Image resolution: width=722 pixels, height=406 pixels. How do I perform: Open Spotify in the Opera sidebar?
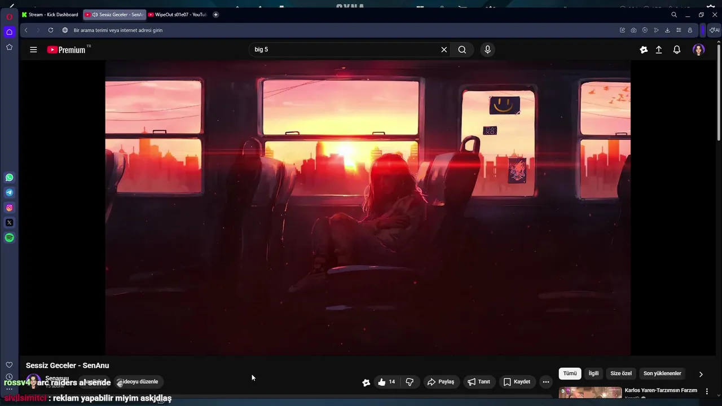click(x=10, y=238)
